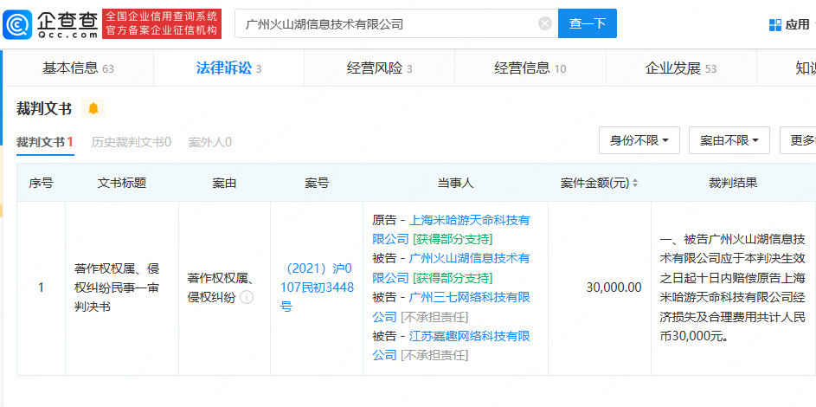Open the 法律诉讼 tab

(229, 68)
